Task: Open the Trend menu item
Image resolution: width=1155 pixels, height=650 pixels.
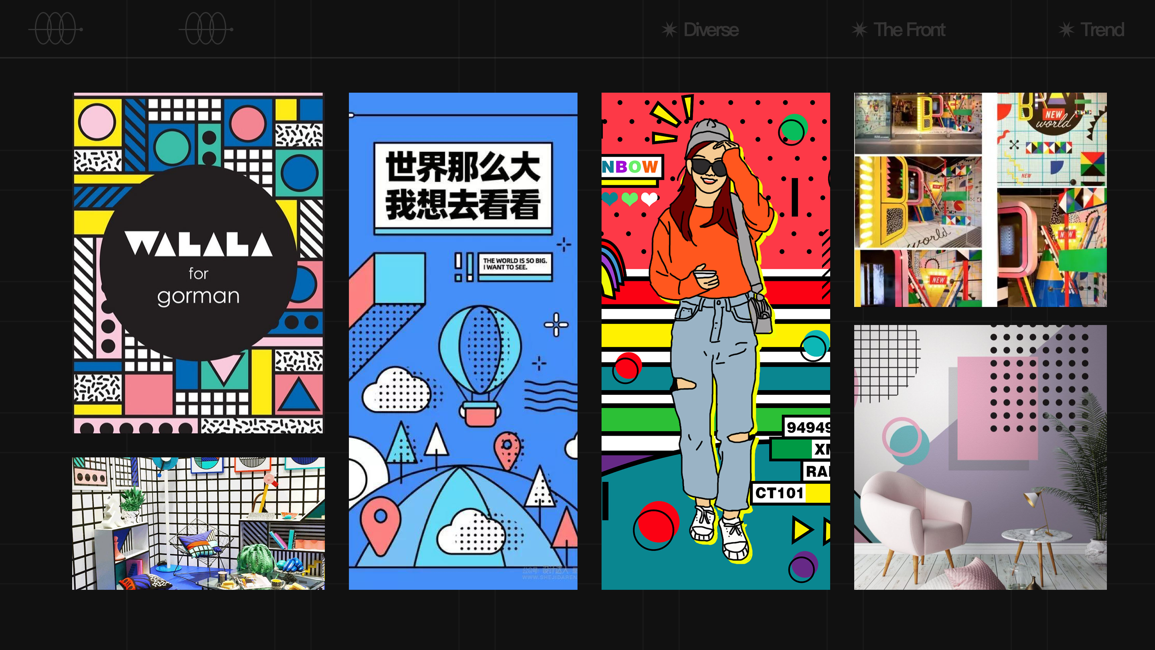Action: pos(1102,30)
